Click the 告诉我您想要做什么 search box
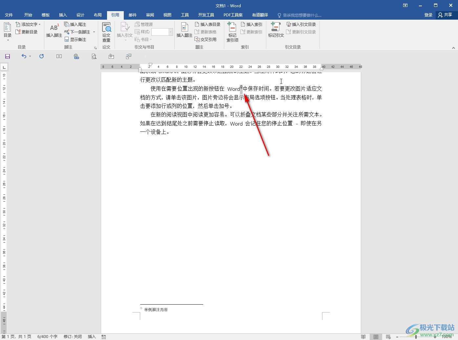458x340 pixels. (x=299, y=15)
